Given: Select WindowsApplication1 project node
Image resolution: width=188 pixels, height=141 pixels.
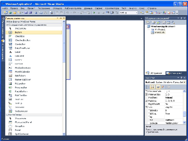Looking at the screenshot, I should tap(163, 26).
